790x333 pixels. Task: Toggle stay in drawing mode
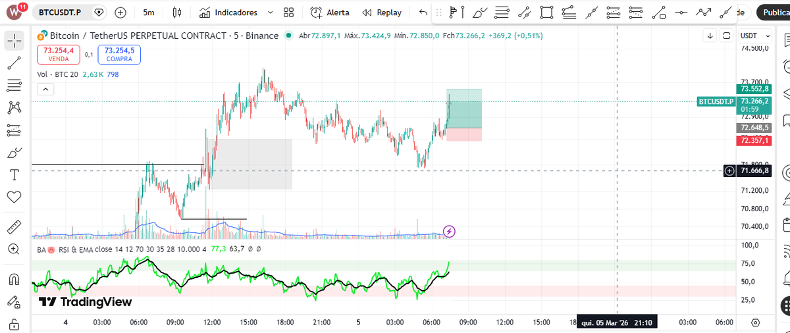(14, 301)
